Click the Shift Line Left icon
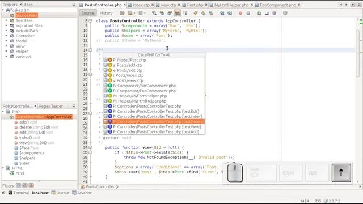The image size is (363, 204). point(222,13)
